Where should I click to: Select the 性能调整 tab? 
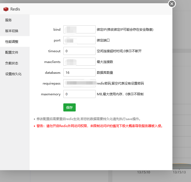[15, 41]
